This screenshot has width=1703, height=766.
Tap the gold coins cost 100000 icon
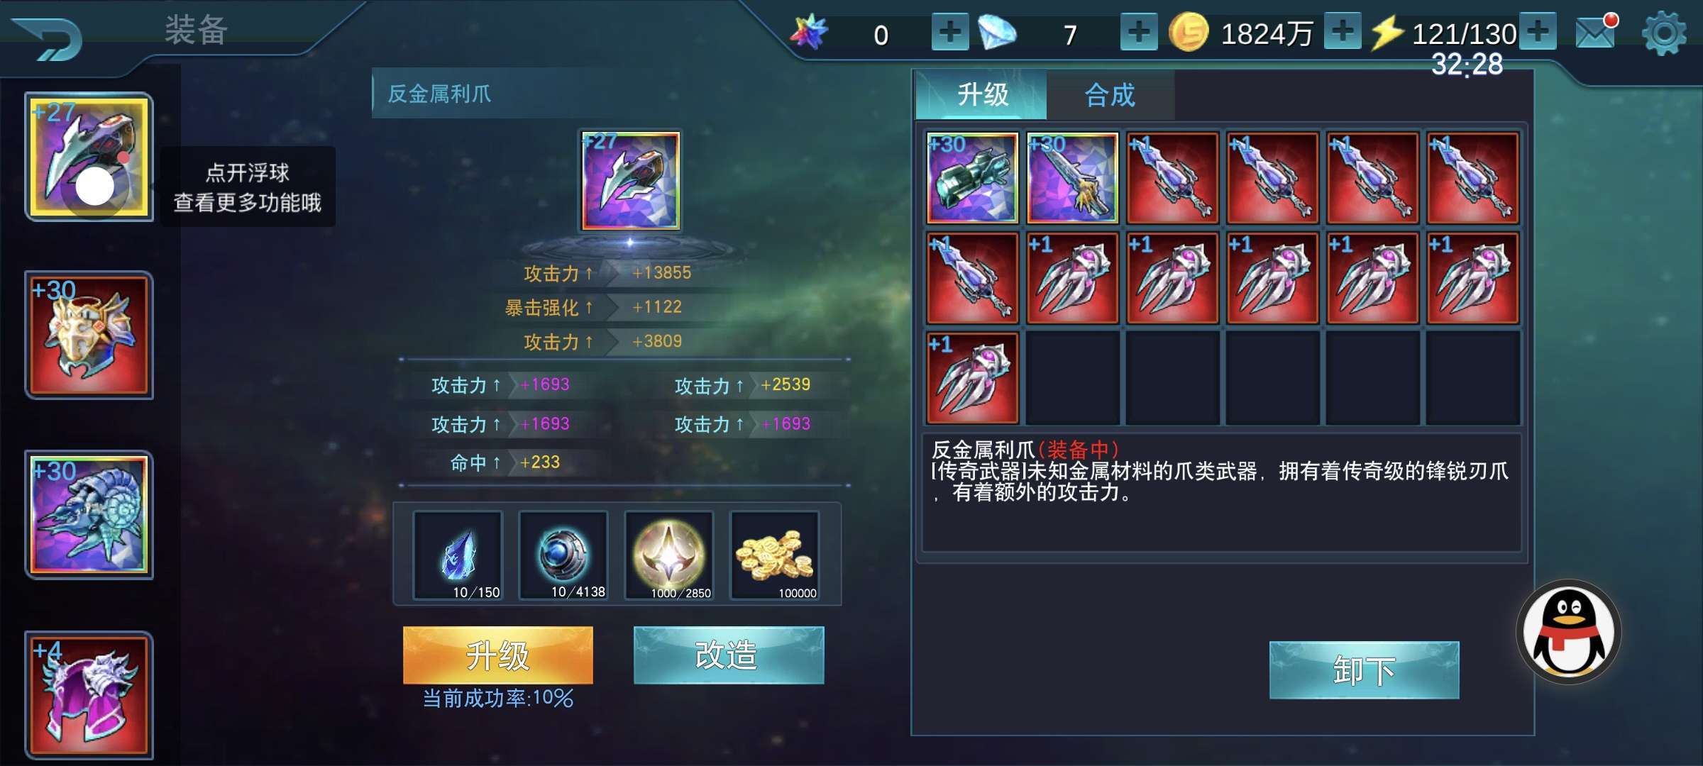pyautogui.click(x=775, y=555)
